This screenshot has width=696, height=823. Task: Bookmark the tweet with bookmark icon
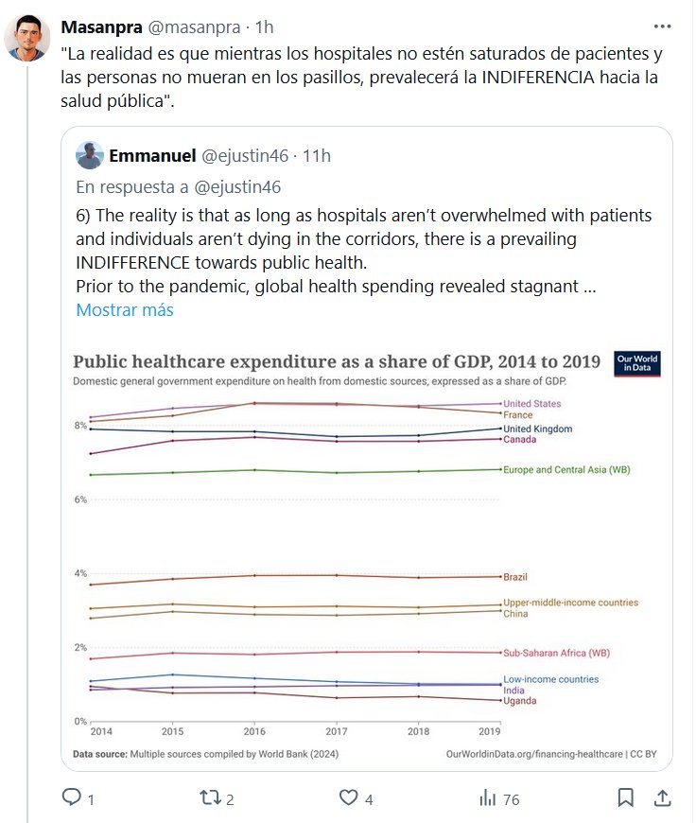coord(625,798)
